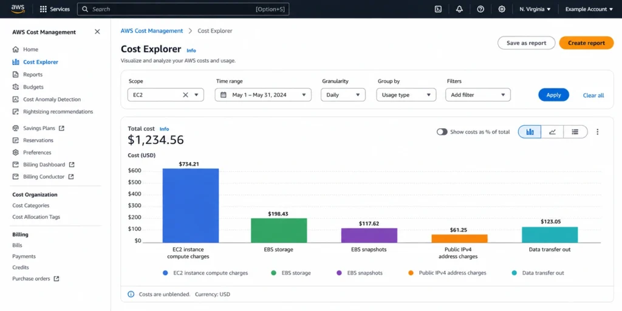The width and height of the screenshot is (622, 311).
Task: Click the green EBS storage legend dot
Action: point(274,273)
